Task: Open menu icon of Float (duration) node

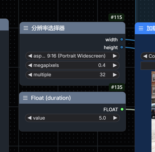Action: click(25, 98)
